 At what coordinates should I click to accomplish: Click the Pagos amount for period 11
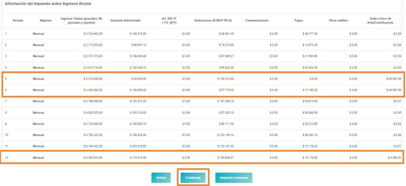tap(310, 146)
